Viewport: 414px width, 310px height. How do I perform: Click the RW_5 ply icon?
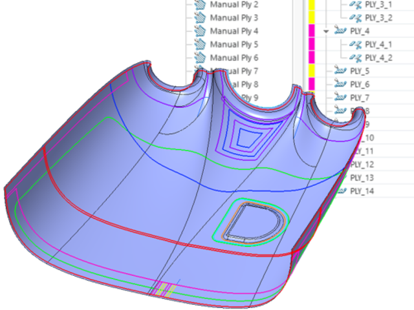[340, 71]
